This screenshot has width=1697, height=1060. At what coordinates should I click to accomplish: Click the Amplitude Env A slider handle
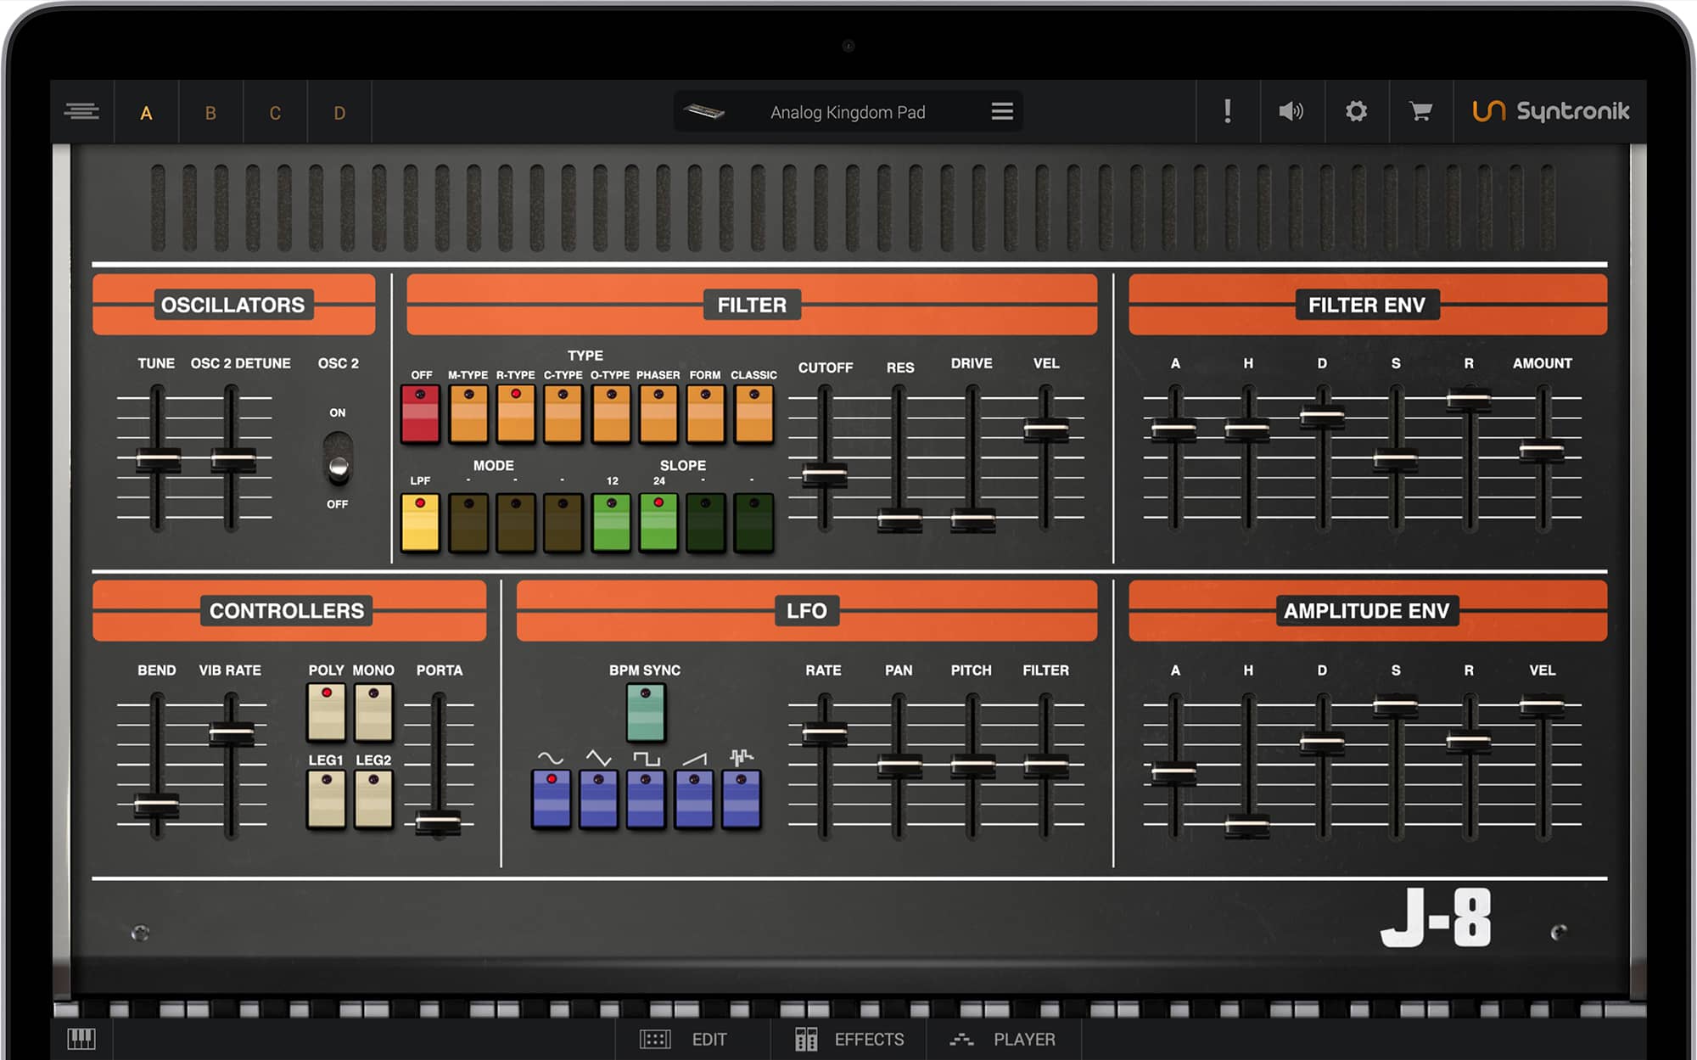pos(1174,771)
